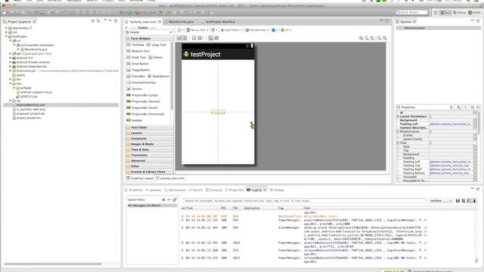Expand the Text Fields palette category
Viewport: 484px width, 272px height.
pyautogui.click(x=149, y=128)
